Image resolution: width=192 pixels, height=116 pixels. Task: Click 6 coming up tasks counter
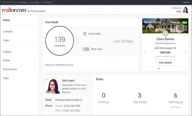[x=175, y=100]
